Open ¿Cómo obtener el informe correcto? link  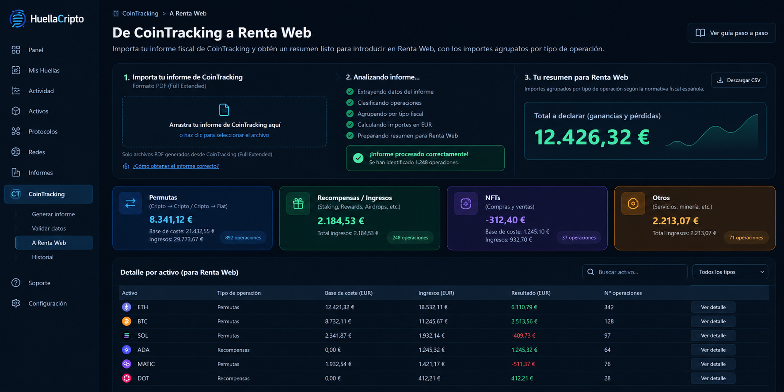coord(176,166)
